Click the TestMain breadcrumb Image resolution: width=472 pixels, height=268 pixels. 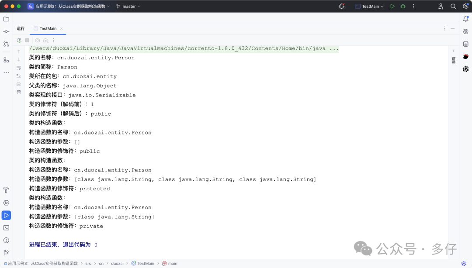[142, 264]
